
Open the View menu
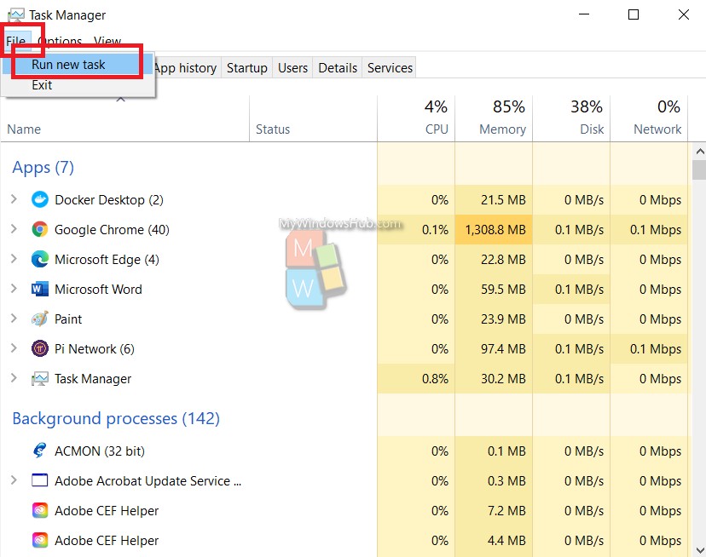coord(107,41)
